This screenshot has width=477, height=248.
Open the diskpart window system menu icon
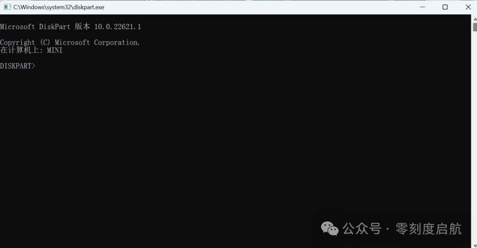[8, 7]
